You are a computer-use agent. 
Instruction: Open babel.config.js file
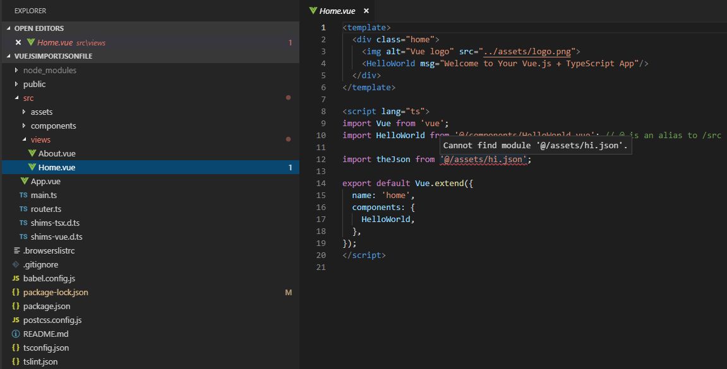point(49,278)
